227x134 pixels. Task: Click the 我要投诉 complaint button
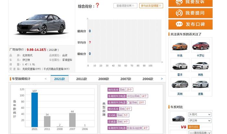click(190, 3)
